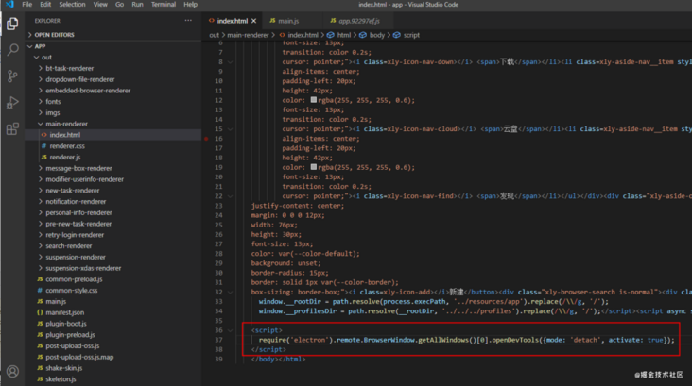Collapse the main-renderer folder

(x=66, y=124)
